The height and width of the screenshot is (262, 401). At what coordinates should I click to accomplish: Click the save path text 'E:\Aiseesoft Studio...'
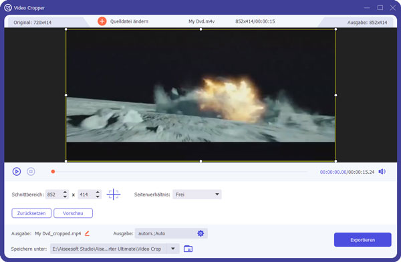[x=107, y=249]
